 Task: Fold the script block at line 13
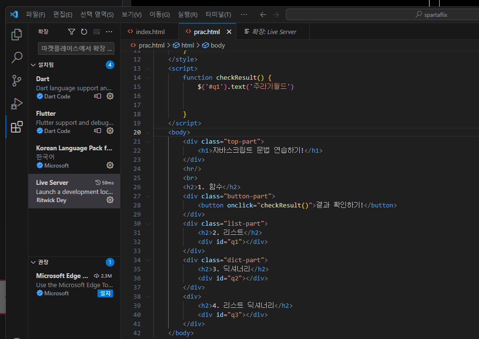[x=148, y=69]
